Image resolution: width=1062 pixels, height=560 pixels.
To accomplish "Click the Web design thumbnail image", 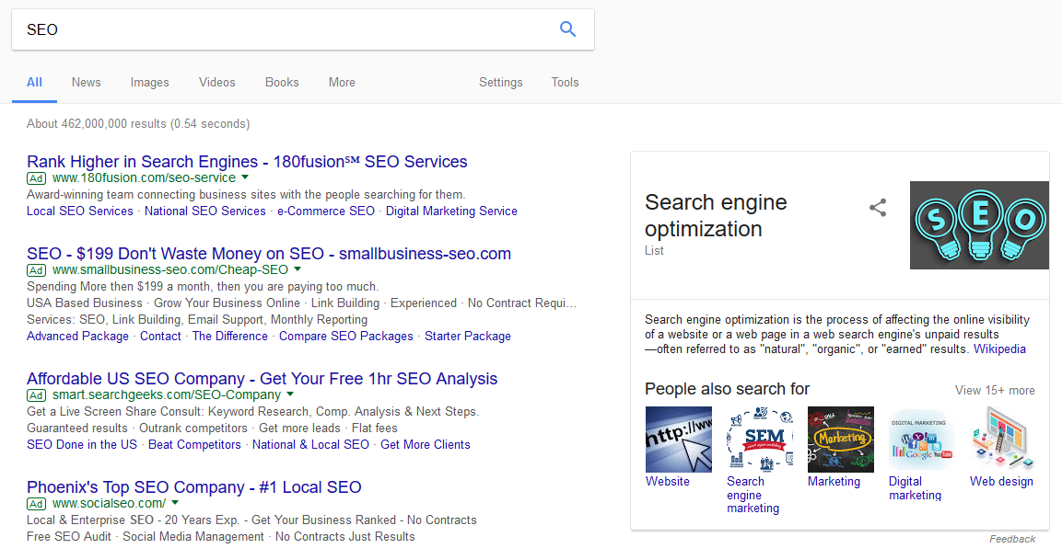I will coord(1002,440).
